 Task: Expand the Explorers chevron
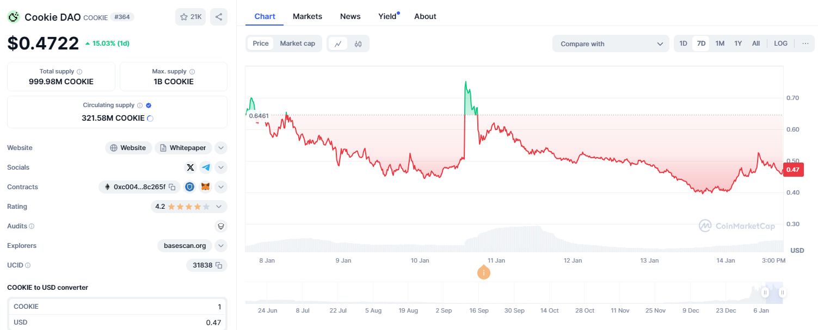pos(221,245)
